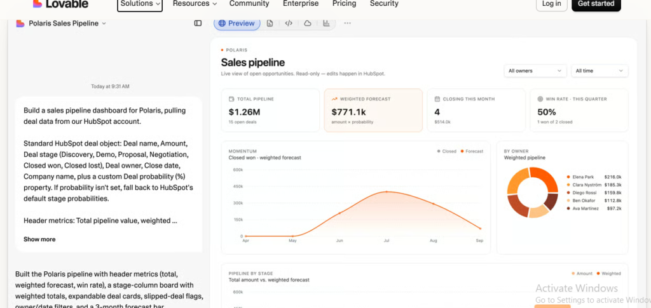This screenshot has height=308, width=651.
Task: Click the Aug data point on Momentum chart
Action: 434,204
